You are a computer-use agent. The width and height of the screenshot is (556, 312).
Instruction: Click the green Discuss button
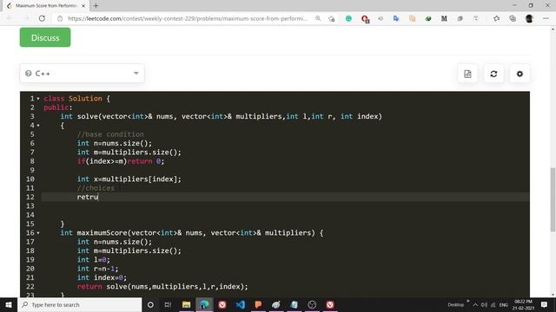45,37
